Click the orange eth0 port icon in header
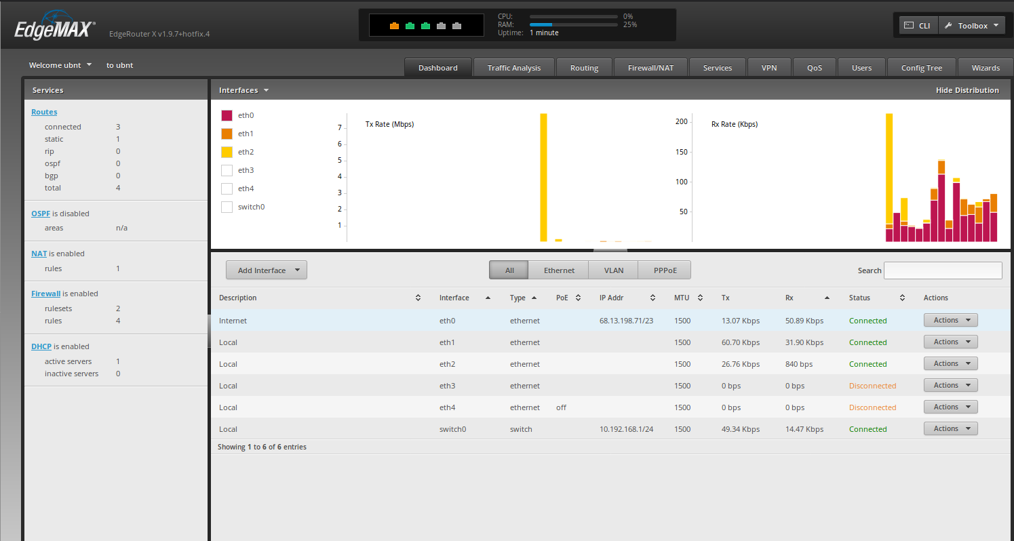The width and height of the screenshot is (1014, 541). pyautogui.click(x=394, y=26)
